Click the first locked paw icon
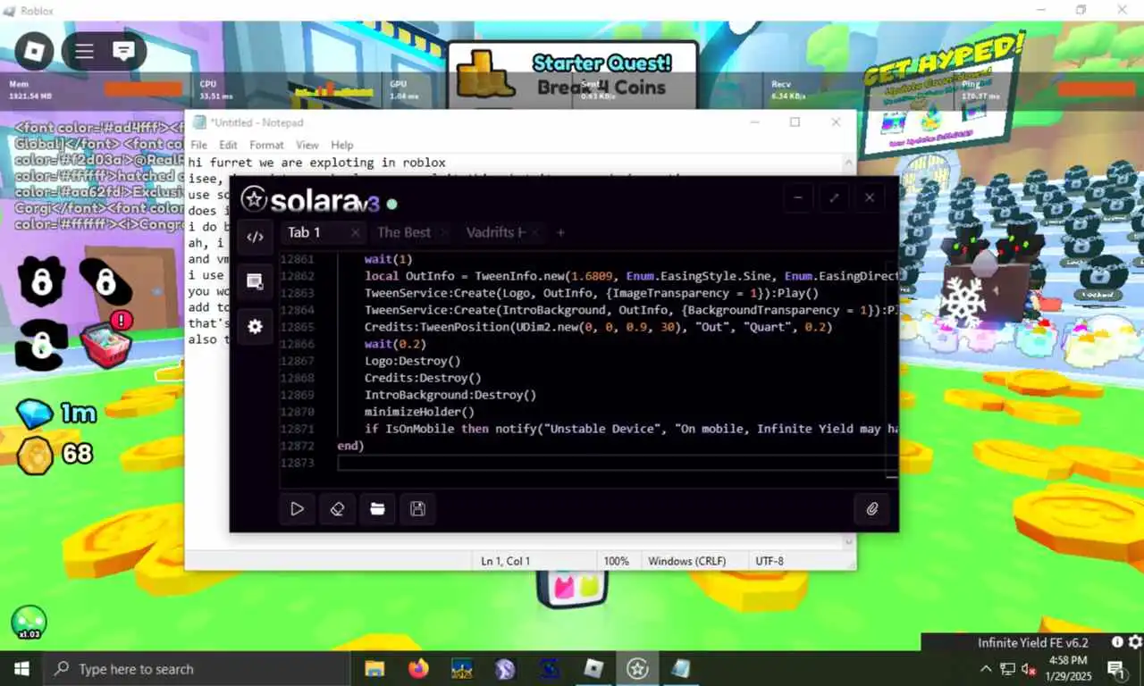 (x=41, y=281)
